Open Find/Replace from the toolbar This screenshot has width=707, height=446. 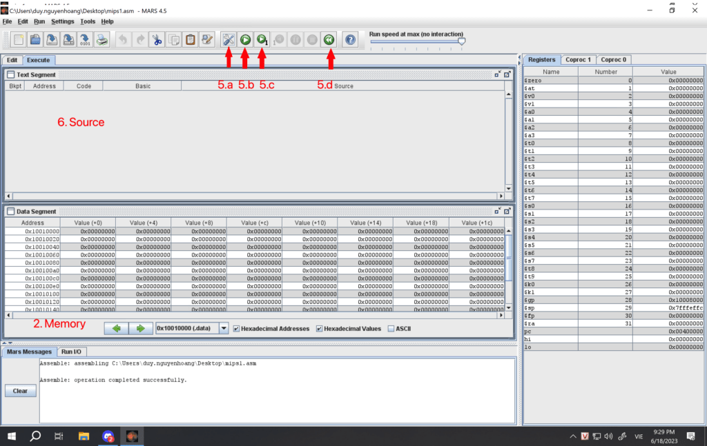(207, 39)
